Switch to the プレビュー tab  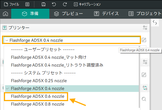tap(68, 14)
